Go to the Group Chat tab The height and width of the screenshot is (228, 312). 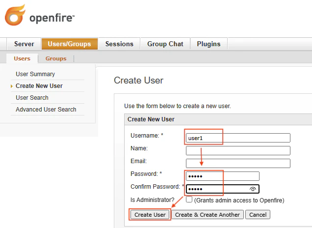(165, 44)
